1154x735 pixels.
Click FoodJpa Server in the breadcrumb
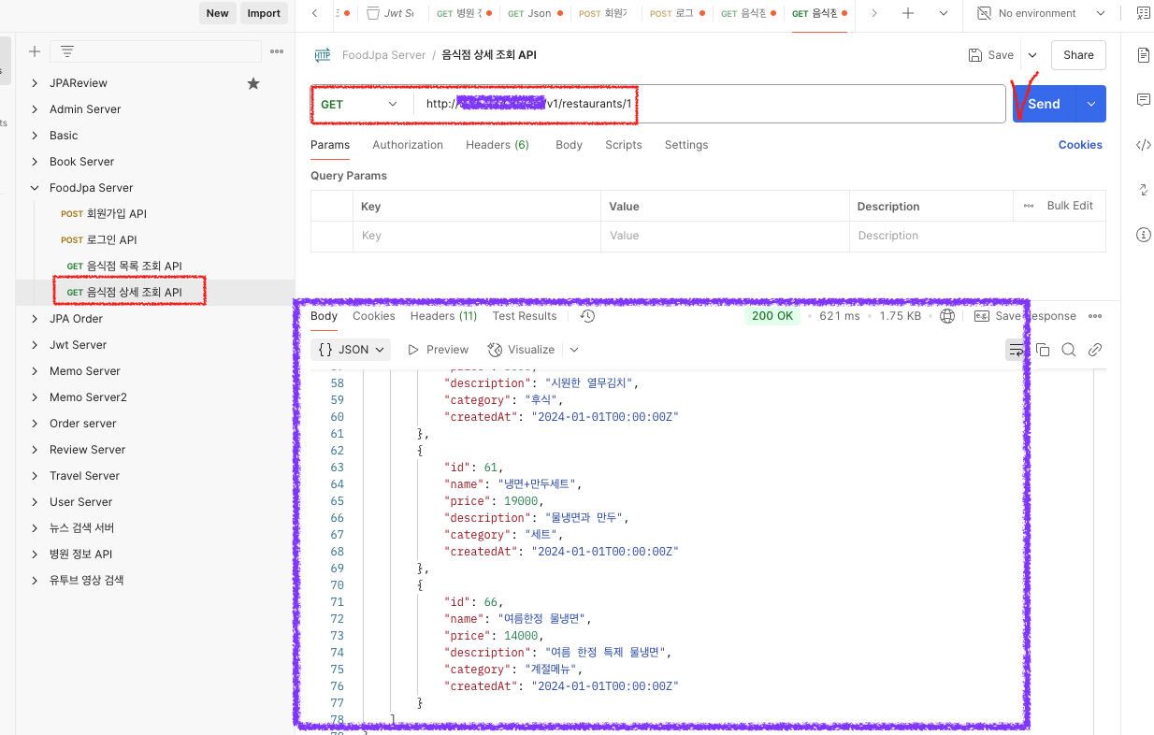(x=383, y=55)
